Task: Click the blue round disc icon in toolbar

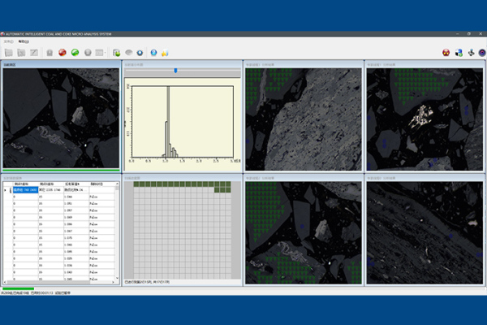Action: point(140,53)
